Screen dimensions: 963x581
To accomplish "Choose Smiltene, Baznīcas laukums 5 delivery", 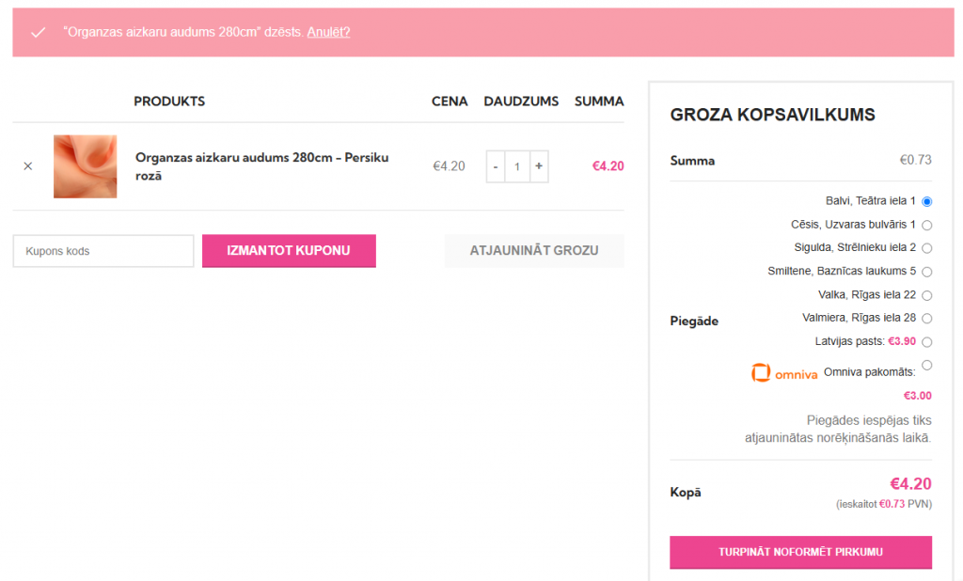I will point(926,272).
